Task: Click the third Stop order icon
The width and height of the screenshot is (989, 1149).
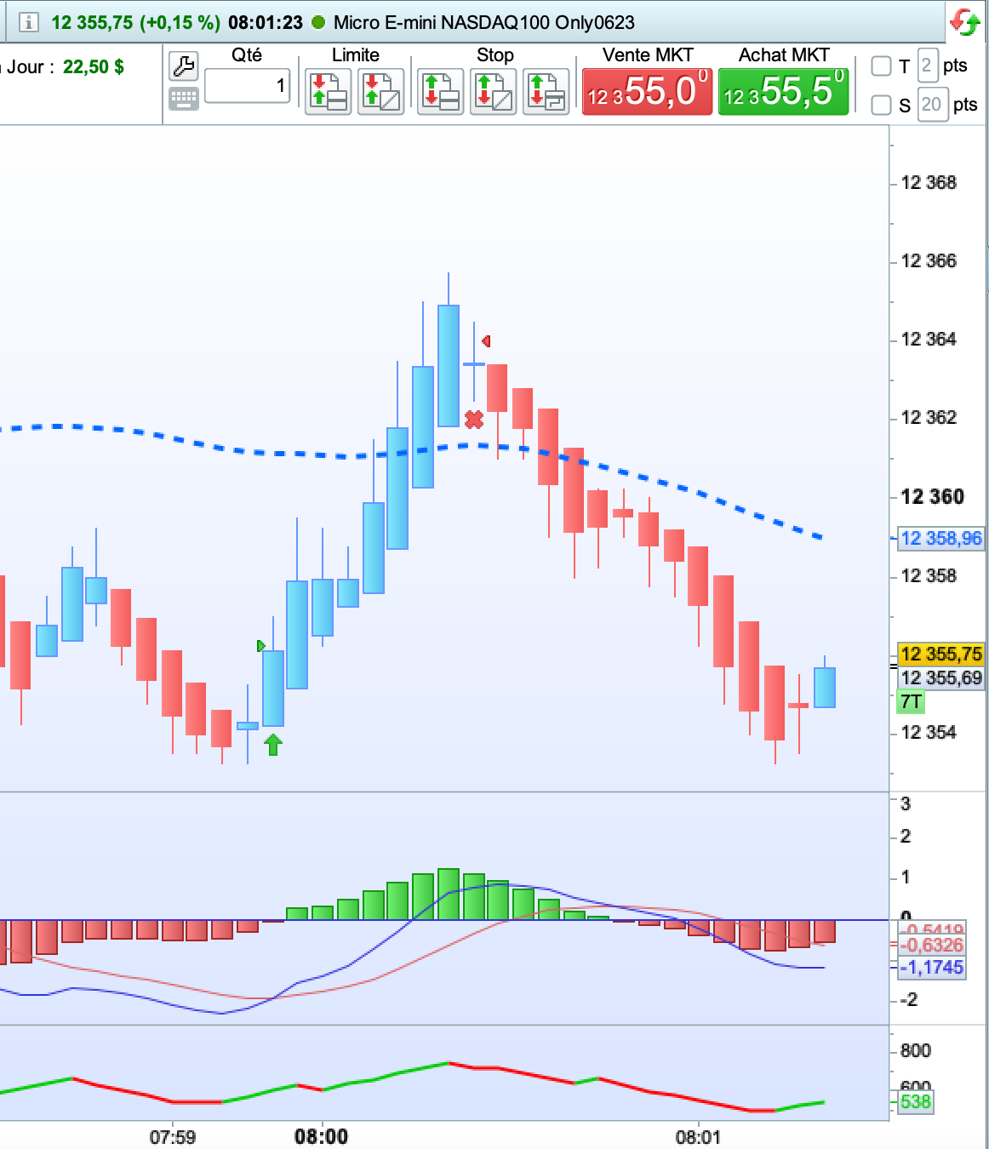Action: pos(546,93)
